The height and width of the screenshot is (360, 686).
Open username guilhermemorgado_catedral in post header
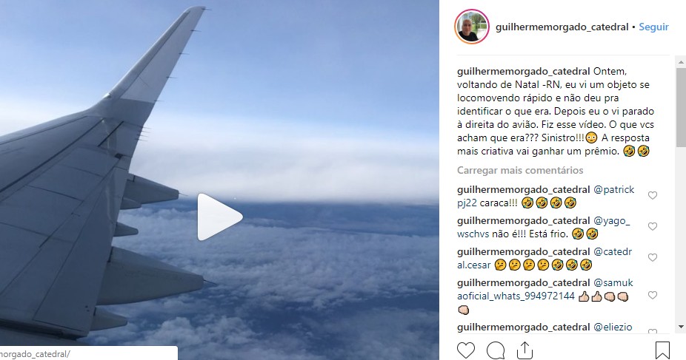(x=562, y=27)
